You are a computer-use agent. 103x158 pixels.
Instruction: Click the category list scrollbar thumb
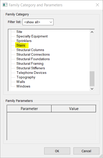coord(92,79)
